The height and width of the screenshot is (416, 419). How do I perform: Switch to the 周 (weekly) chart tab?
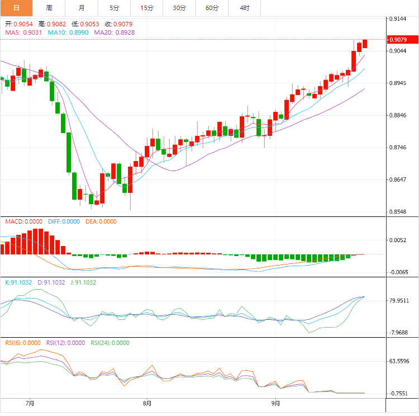(49, 8)
